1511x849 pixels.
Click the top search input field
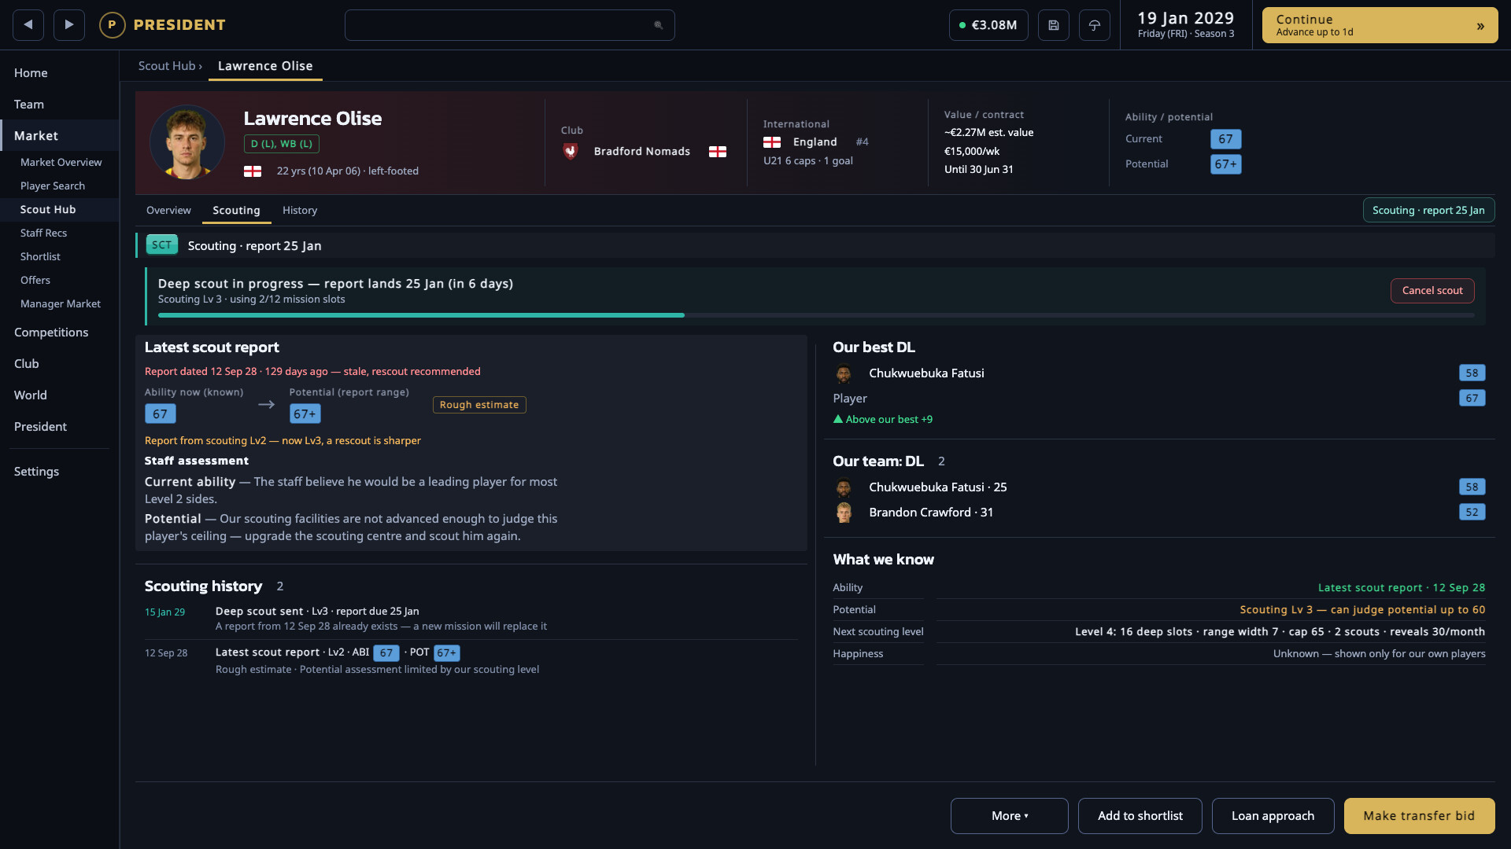pyautogui.click(x=509, y=25)
